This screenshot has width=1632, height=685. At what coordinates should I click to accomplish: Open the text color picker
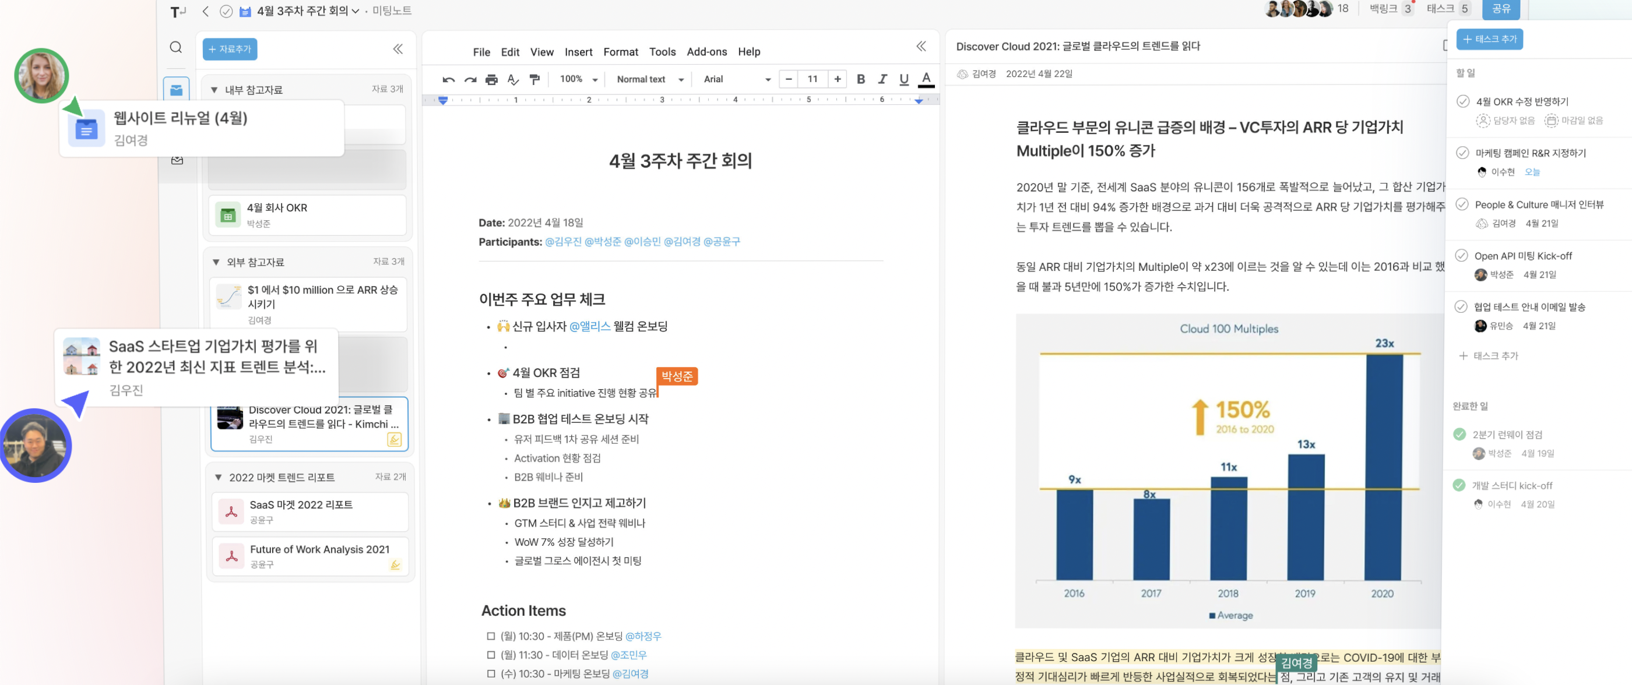coord(926,79)
